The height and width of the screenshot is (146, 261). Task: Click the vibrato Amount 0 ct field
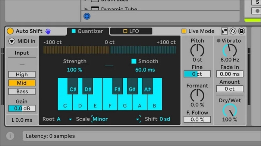click(230, 89)
